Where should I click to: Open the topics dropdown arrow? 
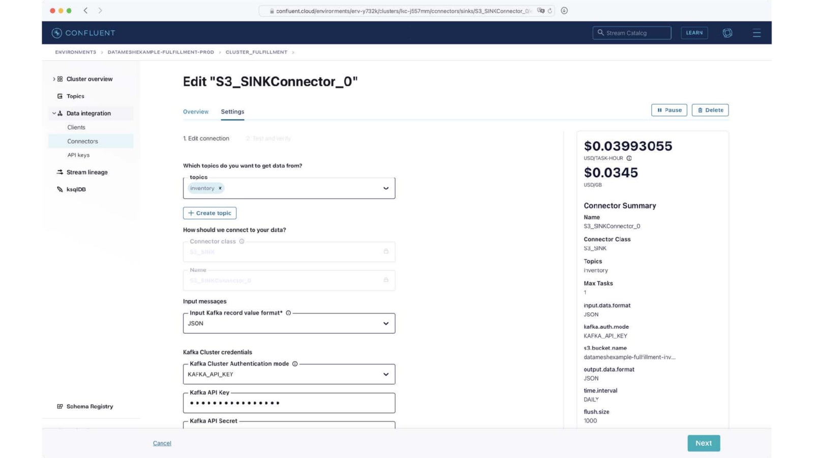(x=386, y=188)
